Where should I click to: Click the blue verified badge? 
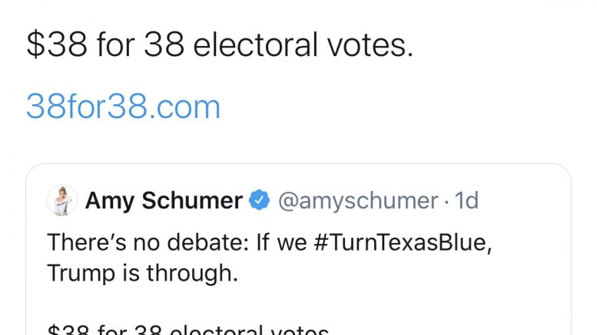(260, 202)
